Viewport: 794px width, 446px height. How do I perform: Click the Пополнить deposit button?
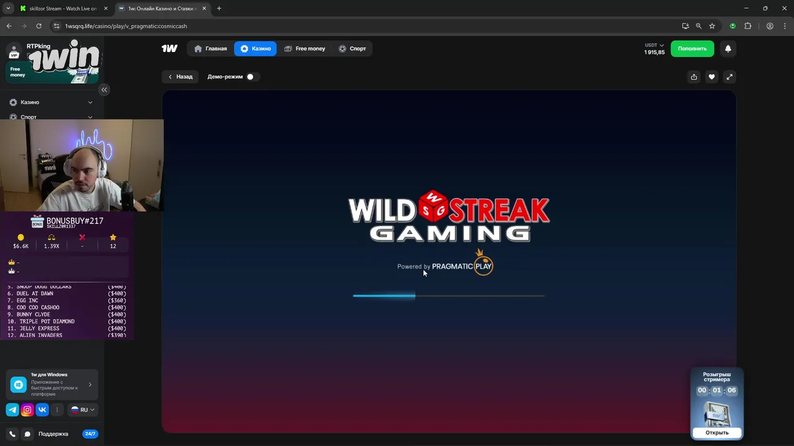(x=692, y=48)
